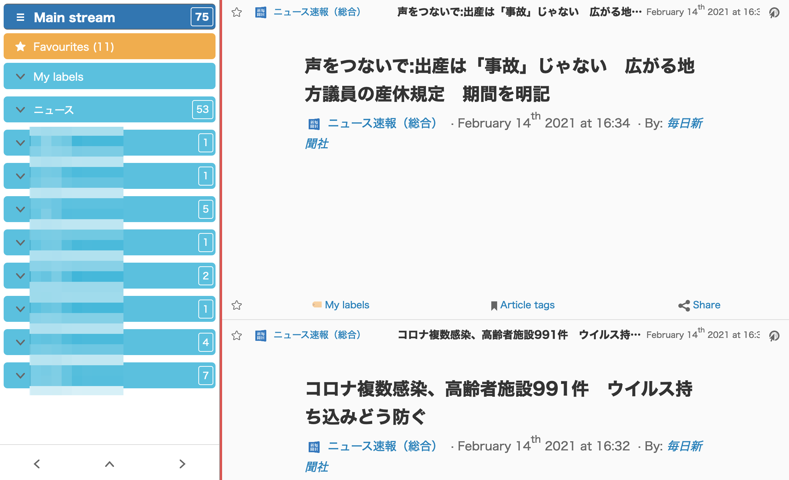Jump up with the bottom up-arrow

coord(110,464)
